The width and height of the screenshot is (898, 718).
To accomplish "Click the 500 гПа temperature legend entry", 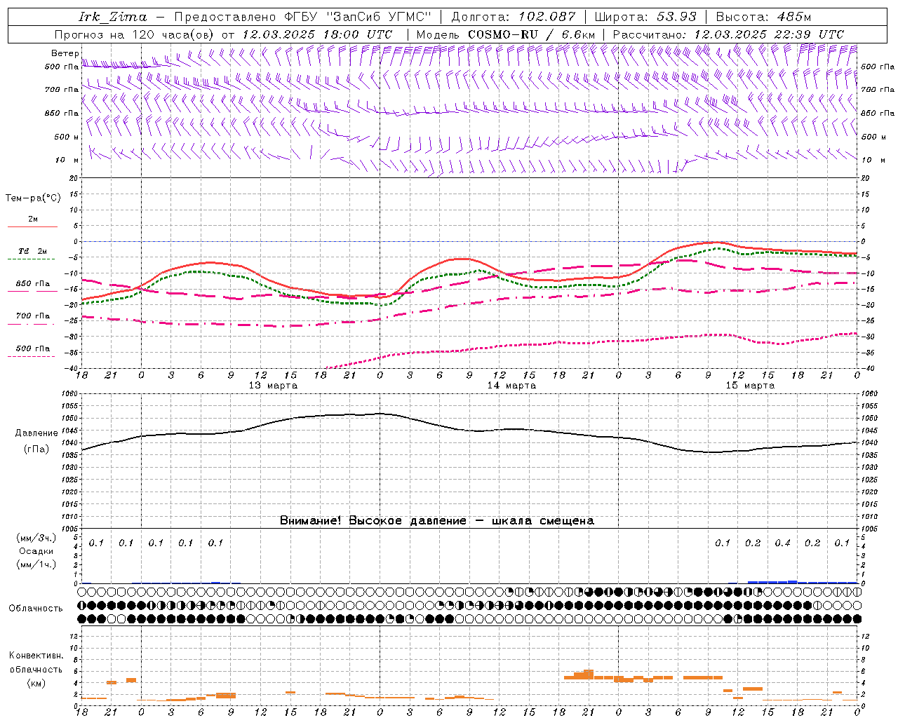I will [32, 348].
